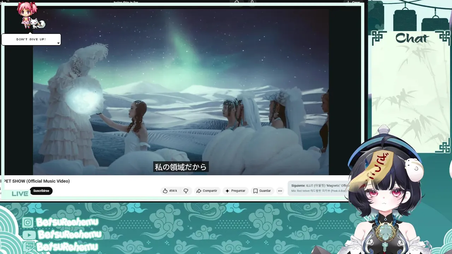The image size is (452, 254).
Task: Click the YouTube search magnifier icon
Action: (237, 2)
